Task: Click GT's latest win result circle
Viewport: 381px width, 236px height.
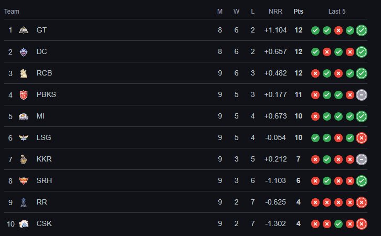Action: [361, 30]
